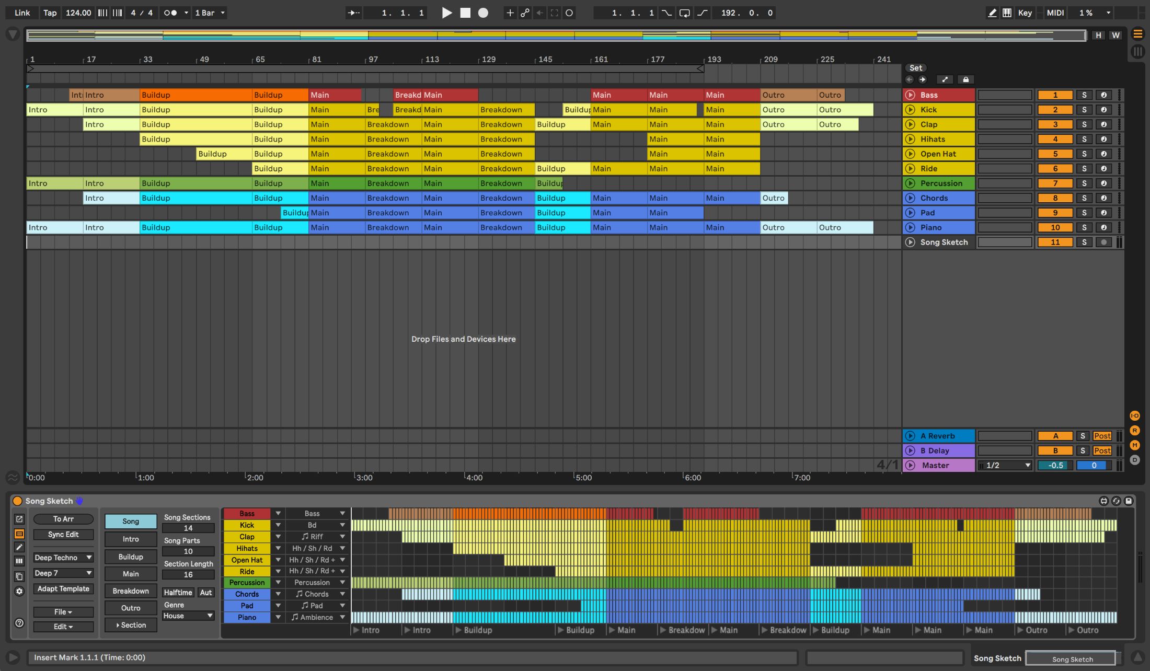Deactivate the Bass track activator
The width and height of the screenshot is (1150, 671).
click(x=1055, y=95)
